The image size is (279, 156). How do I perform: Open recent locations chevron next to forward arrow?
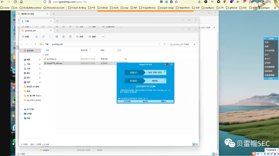click(31, 44)
